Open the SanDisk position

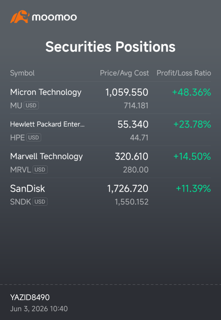110,194
